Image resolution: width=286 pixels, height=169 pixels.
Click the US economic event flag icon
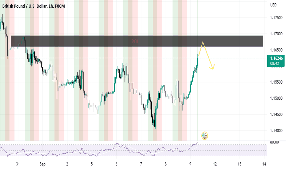click(204, 136)
